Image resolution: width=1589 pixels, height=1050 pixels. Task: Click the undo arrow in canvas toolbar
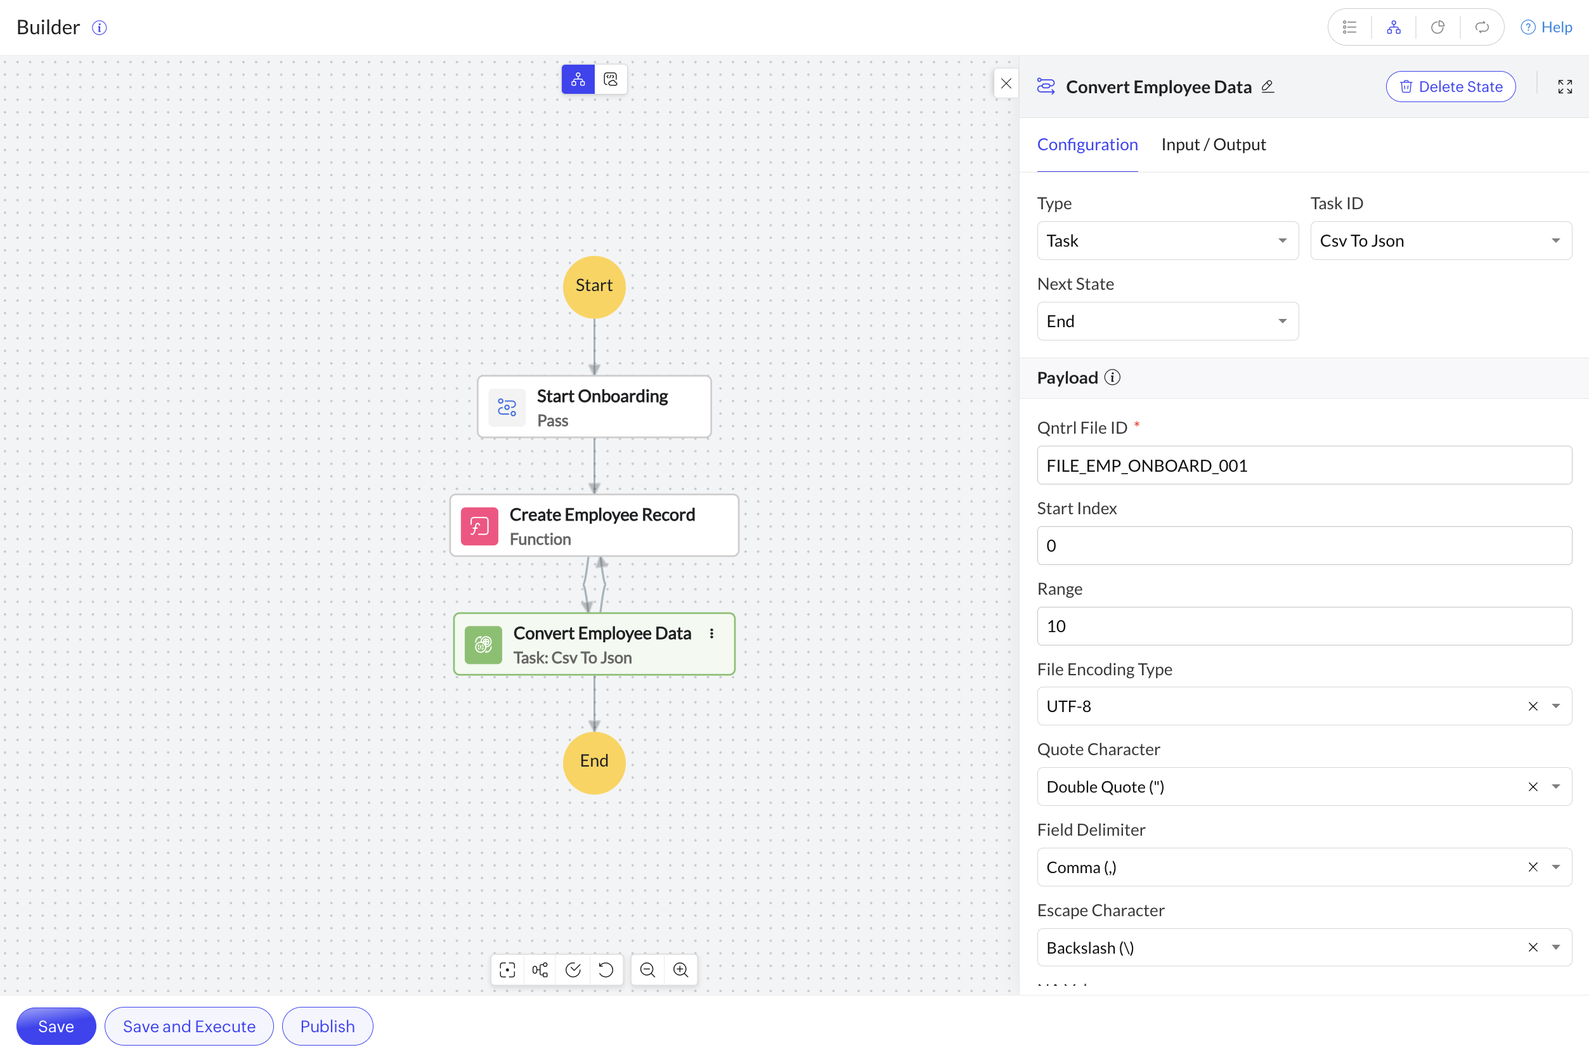606,969
